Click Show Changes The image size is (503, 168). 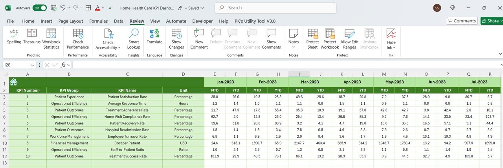[176, 39]
